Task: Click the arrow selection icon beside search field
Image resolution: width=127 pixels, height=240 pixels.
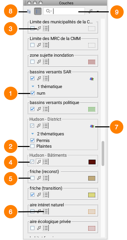Action: click(91, 11)
